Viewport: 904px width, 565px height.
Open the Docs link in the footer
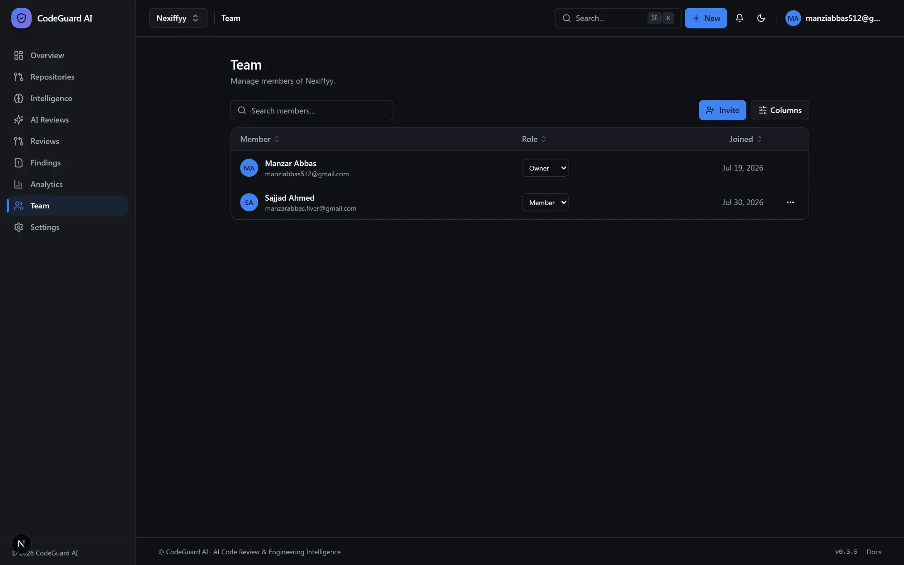coord(874,552)
